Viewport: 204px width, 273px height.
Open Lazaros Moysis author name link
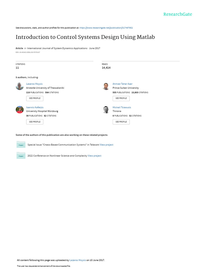[34, 84]
